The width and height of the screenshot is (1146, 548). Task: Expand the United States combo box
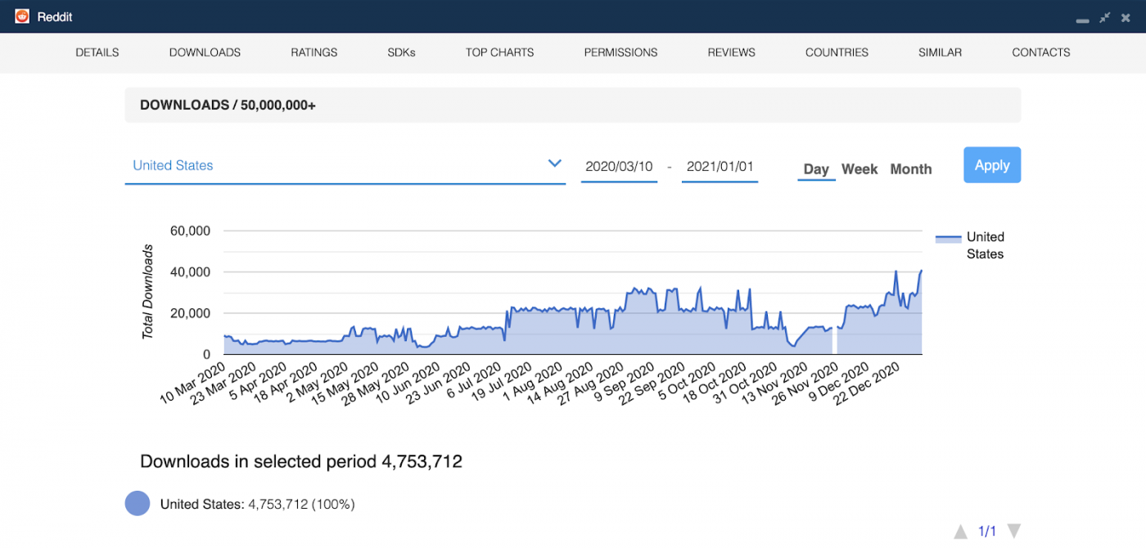(x=344, y=165)
